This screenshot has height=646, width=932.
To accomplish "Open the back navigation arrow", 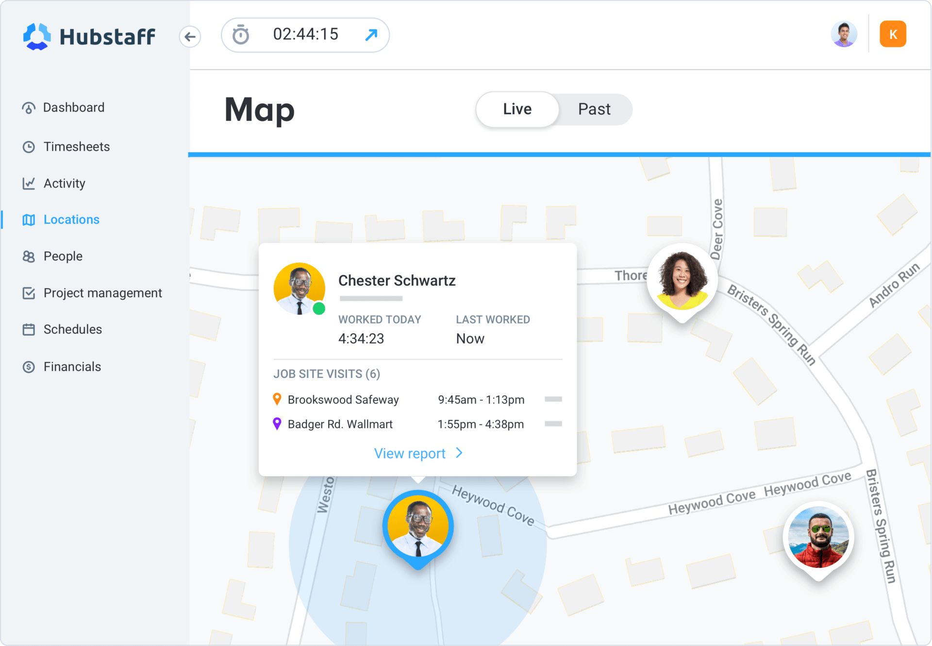I will [190, 36].
